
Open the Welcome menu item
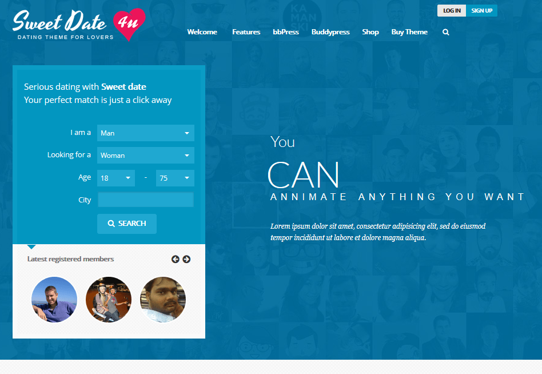(202, 32)
